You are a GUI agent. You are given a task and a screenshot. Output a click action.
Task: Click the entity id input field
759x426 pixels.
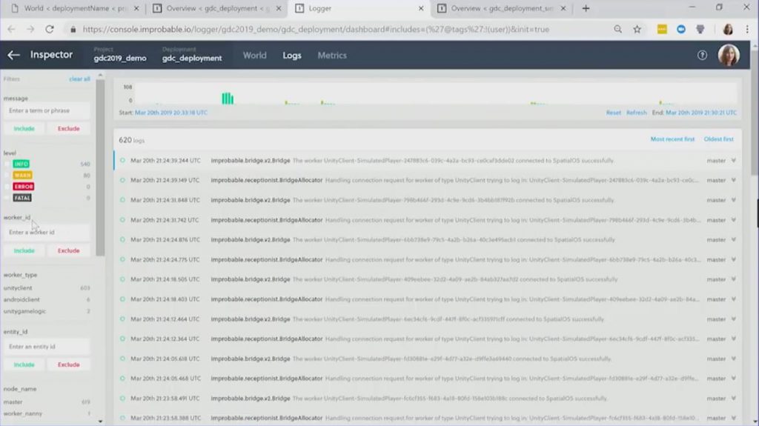pos(47,347)
